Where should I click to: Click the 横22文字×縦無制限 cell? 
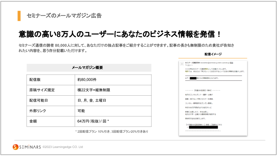coord(113,90)
